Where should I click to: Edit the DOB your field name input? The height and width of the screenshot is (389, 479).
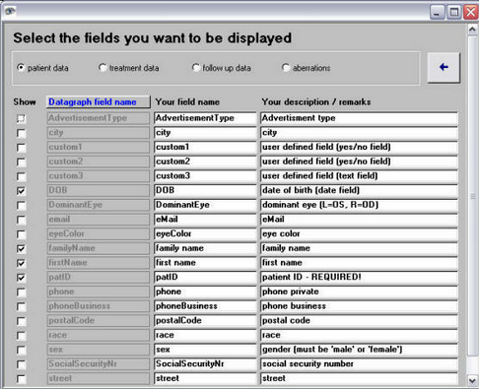point(205,190)
